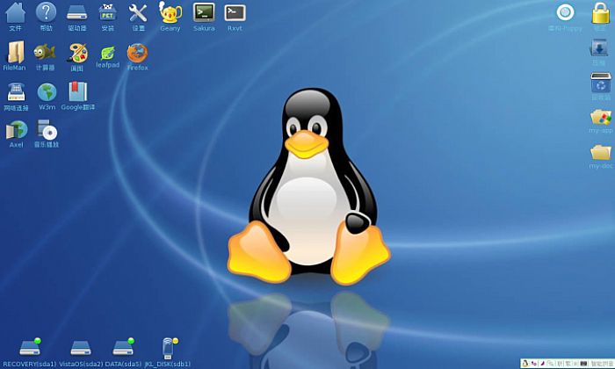
Task: Click the penguin icon in input-method bar
Action: tap(525, 364)
